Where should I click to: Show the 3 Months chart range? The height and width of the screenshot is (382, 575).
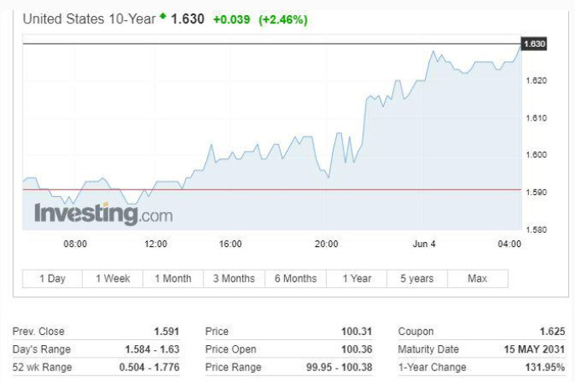(x=234, y=279)
